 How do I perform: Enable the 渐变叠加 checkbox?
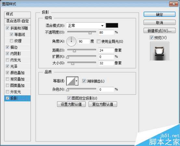[7, 79]
